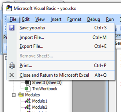This screenshot has width=121, height=112.
Task: Click the Module1 module icon
Action: (28, 101)
